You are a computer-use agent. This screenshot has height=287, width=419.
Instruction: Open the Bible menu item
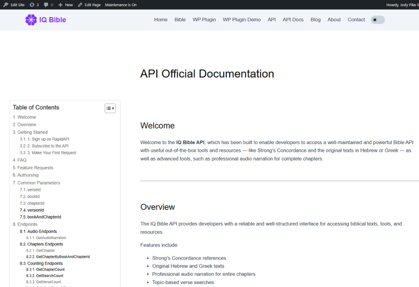(180, 20)
